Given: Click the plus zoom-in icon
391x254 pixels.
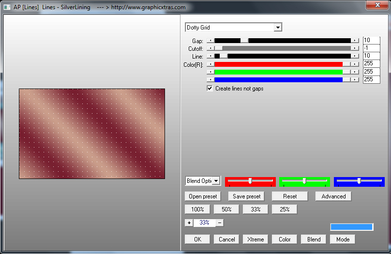Looking at the screenshot, I should 189,223.
